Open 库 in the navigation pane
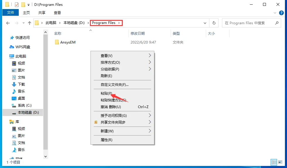Viewport: 287px width, 168px height. coord(14,122)
